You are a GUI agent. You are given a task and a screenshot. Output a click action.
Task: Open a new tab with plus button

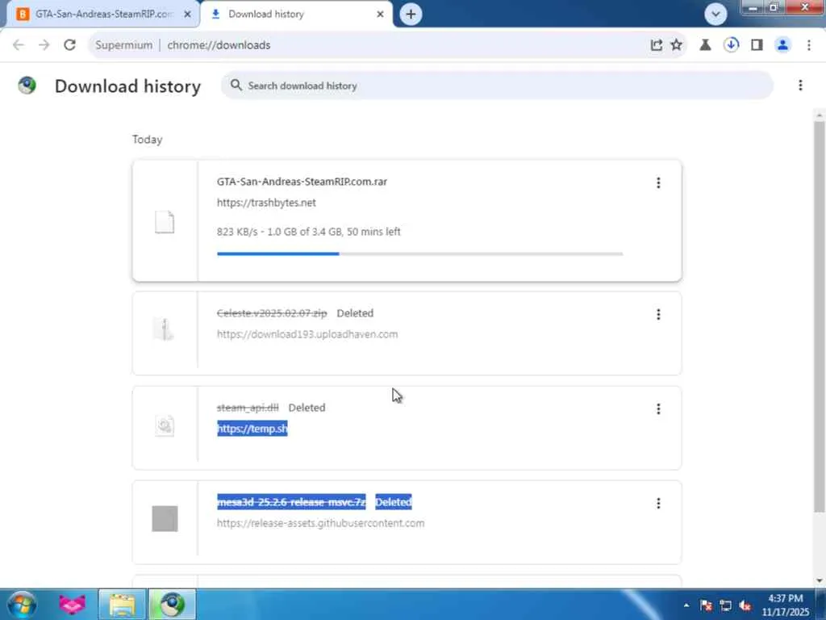[x=411, y=15]
